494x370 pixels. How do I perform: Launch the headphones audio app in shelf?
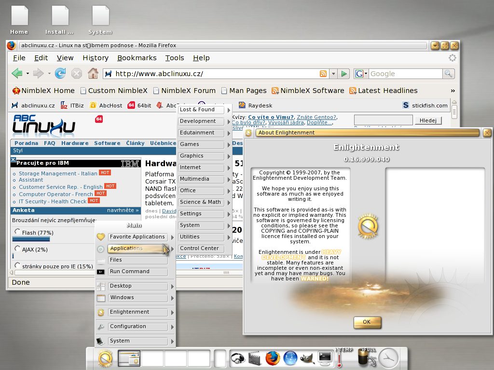(237, 358)
